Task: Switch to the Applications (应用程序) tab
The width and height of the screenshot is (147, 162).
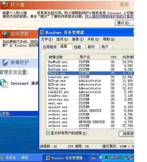Action: 50,47
